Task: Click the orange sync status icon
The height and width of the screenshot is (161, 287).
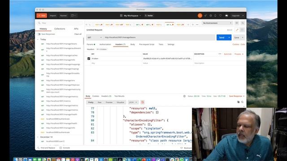Action: point(200,16)
